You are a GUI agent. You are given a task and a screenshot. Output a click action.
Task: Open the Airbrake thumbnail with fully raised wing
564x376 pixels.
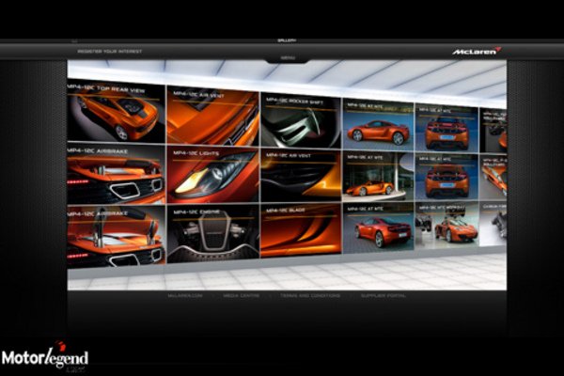click(116, 236)
